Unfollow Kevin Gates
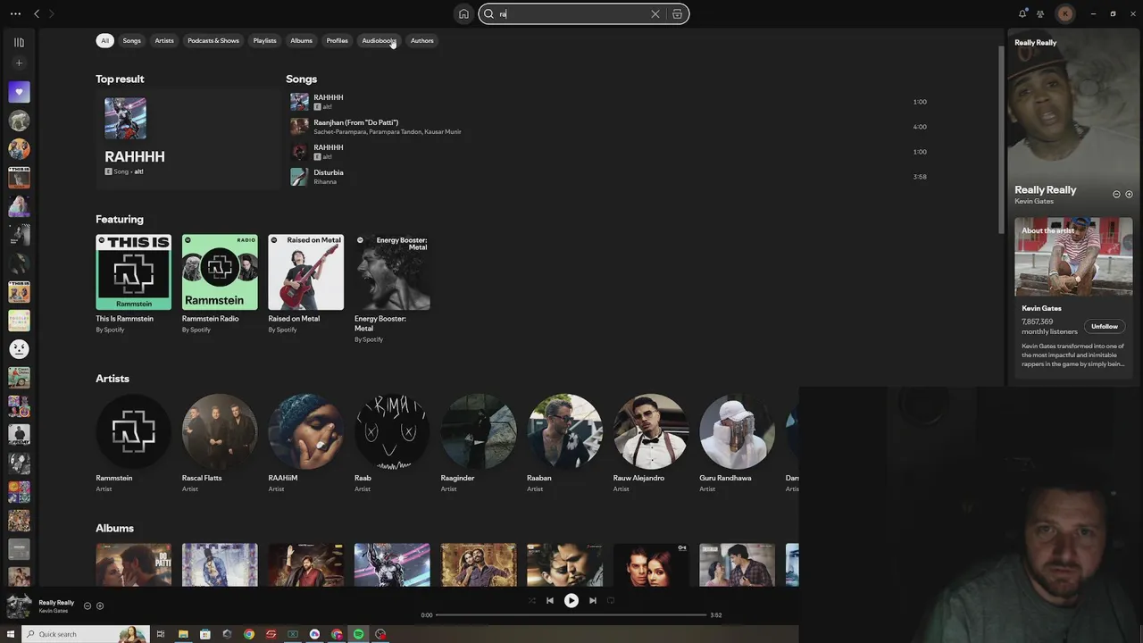1143x643 pixels. [1104, 326]
